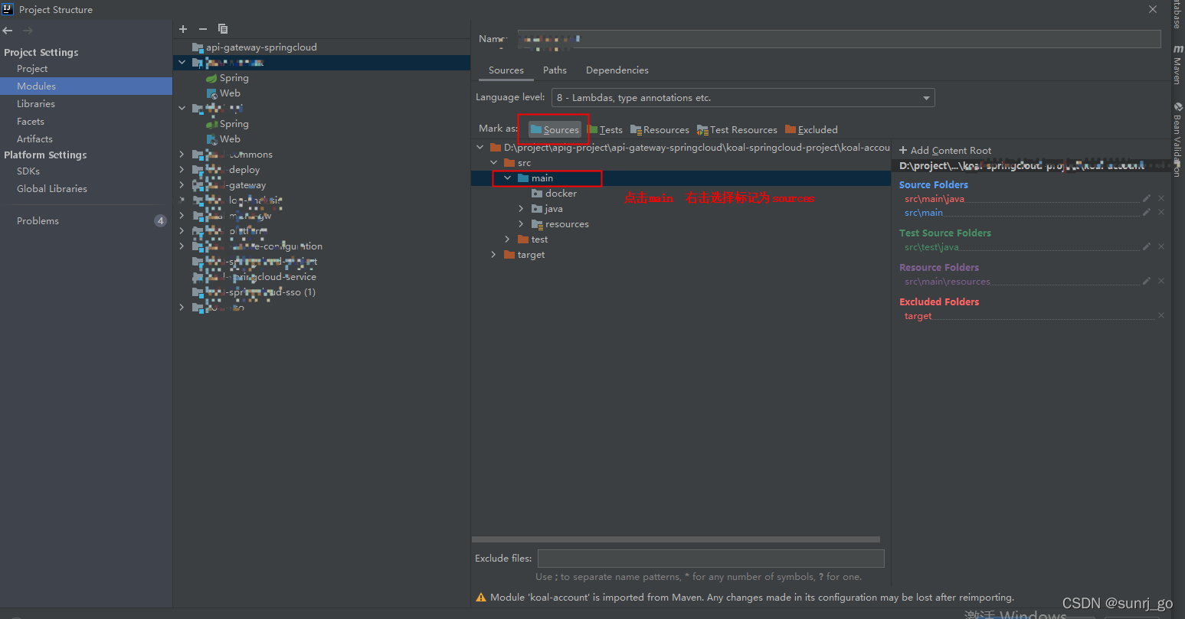Screen dimensions: 1185x619
Task: Switch to the Paths tab
Action: click(555, 70)
